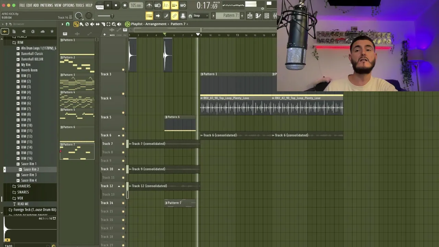Open the OPTIONS menu

click(69, 5)
